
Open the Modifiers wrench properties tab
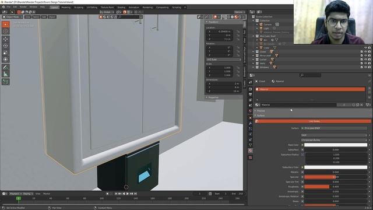click(250, 123)
